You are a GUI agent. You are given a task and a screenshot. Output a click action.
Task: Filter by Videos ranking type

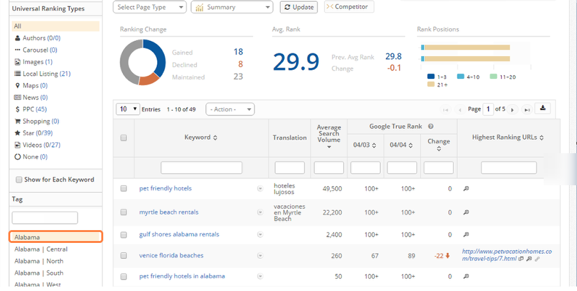point(37,145)
